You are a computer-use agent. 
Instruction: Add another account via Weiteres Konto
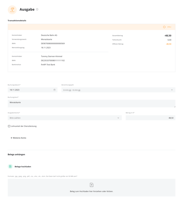pyautogui.click(x=18, y=138)
